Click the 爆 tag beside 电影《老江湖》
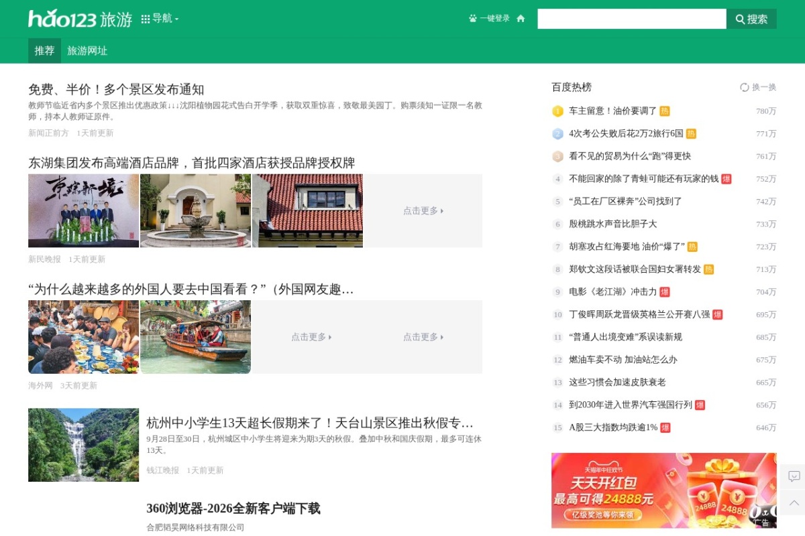The height and width of the screenshot is (536, 805). click(x=665, y=291)
